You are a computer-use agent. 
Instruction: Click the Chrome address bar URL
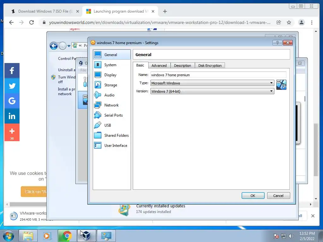[x=160, y=22]
